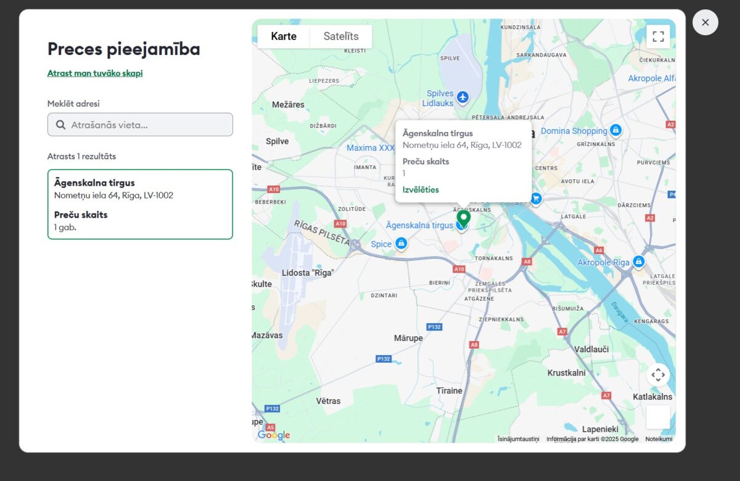Click the green location pin marker
This screenshot has width=740, height=481.
463,218
